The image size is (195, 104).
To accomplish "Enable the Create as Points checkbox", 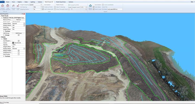I will pos(43,7).
